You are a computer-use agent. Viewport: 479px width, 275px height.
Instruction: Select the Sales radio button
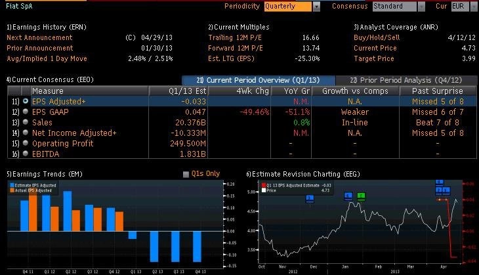(x=26, y=122)
